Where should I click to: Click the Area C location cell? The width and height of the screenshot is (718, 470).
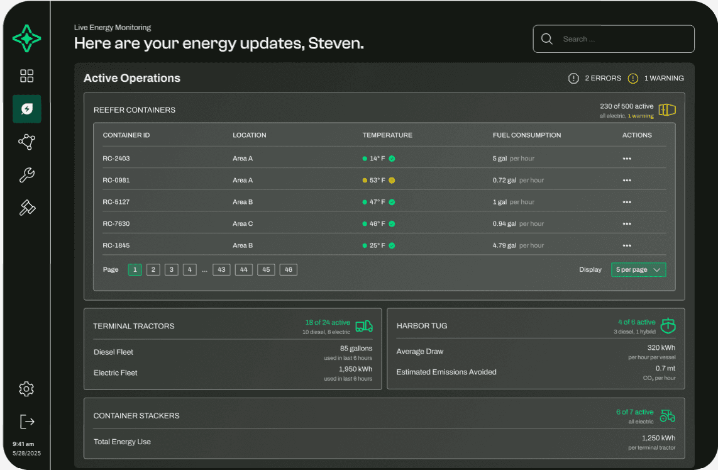coord(243,224)
